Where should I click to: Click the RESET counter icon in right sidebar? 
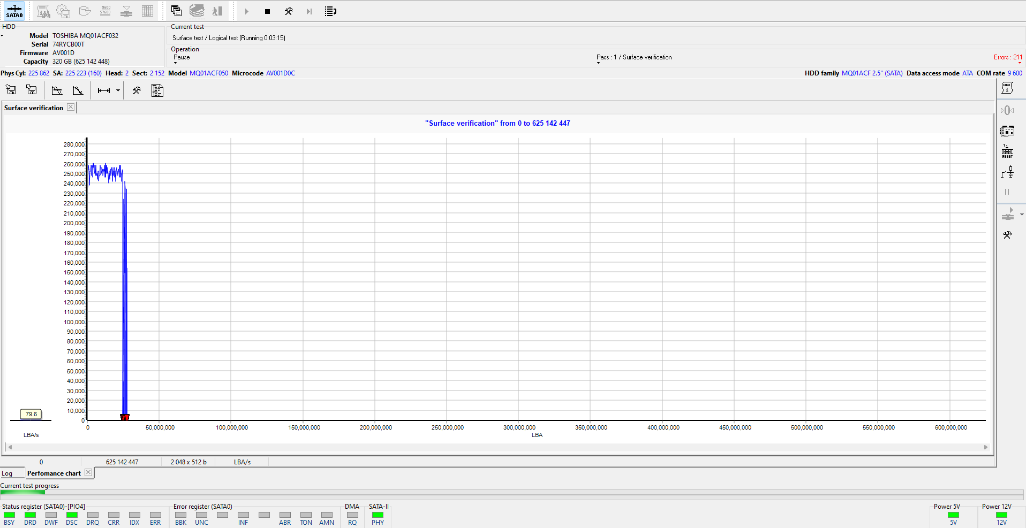[1007, 151]
